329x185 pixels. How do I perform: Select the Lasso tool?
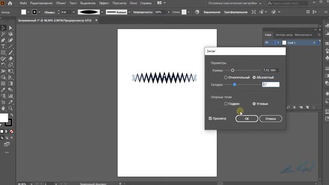pos(10,34)
